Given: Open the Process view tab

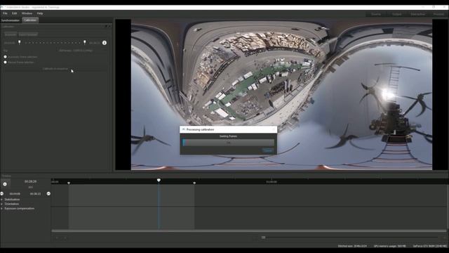Looking at the screenshot, I should [x=438, y=14].
